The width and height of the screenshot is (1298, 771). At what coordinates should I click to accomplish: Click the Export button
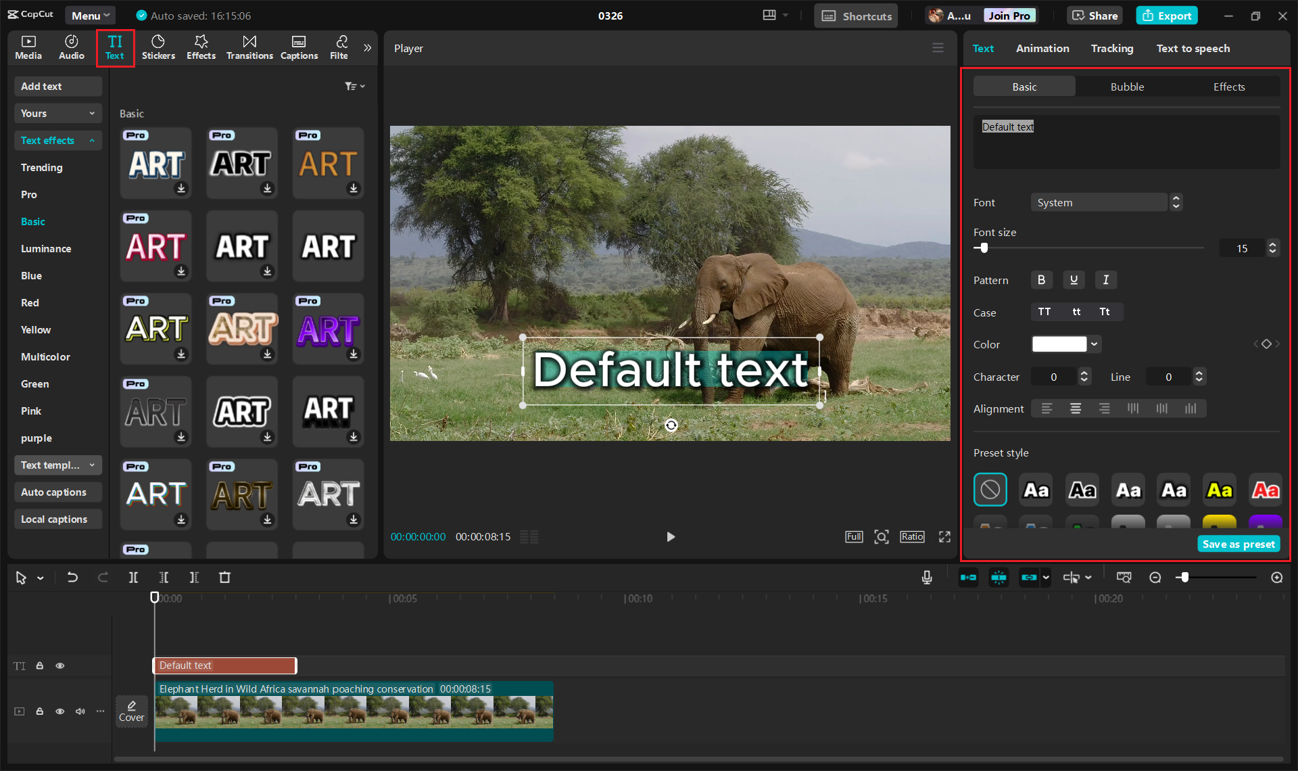tap(1166, 15)
